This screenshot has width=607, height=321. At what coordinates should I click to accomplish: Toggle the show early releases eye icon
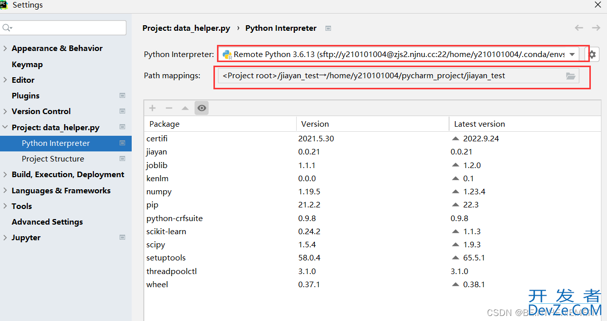click(x=201, y=108)
